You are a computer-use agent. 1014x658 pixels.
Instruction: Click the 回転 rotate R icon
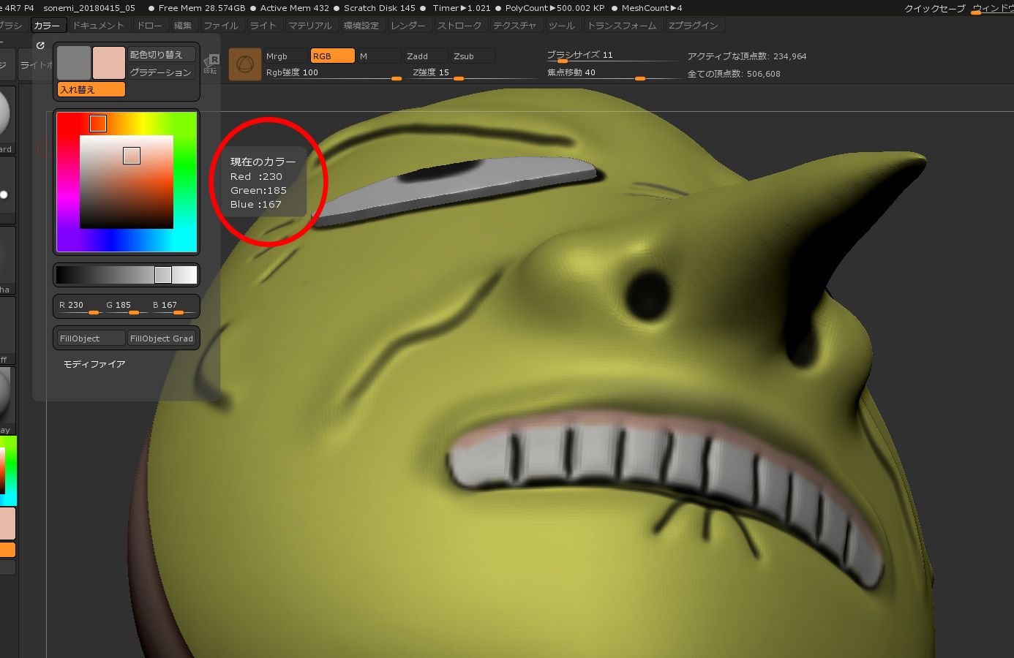tap(211, 64)
